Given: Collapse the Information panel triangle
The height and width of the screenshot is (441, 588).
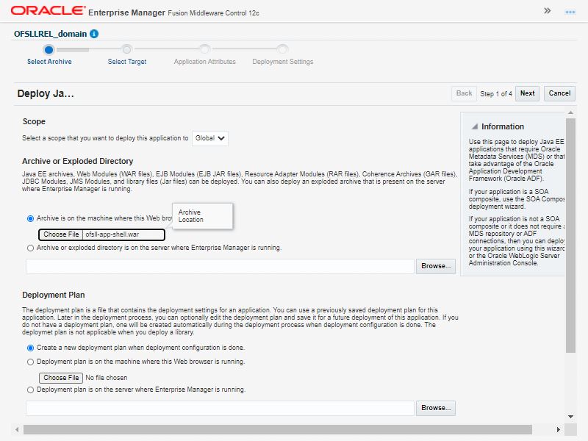Looking at the screenshot, I should [475, 126].
